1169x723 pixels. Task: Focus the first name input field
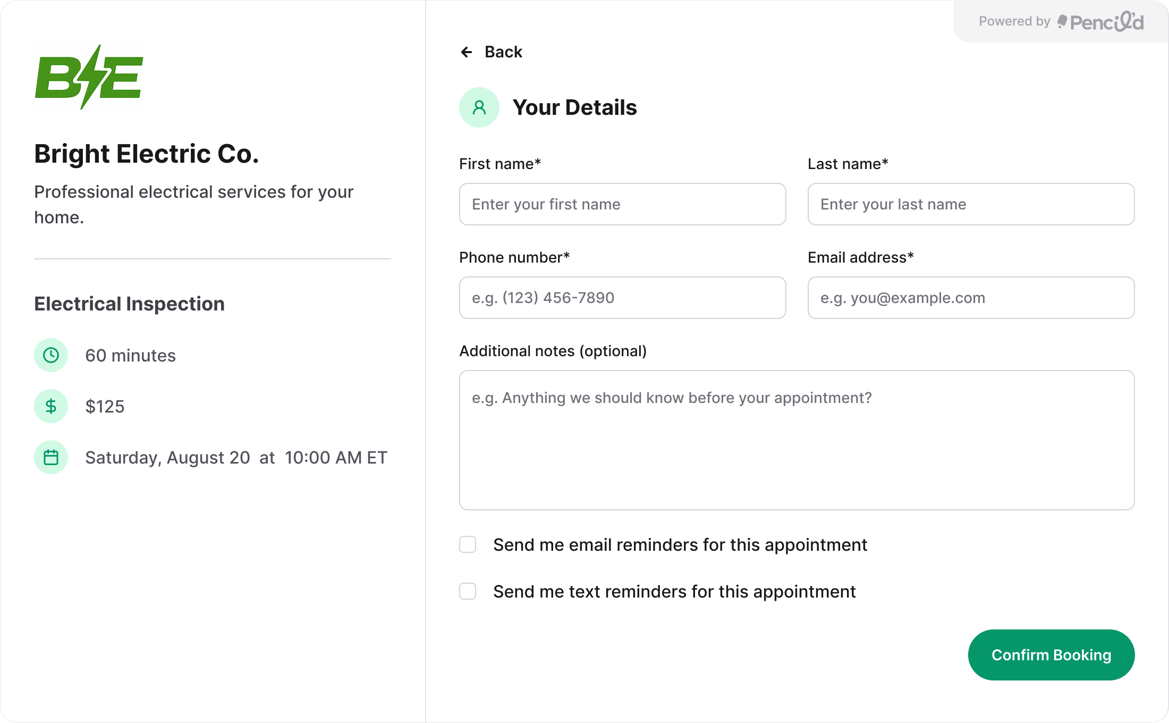click(x=622, y=204)
